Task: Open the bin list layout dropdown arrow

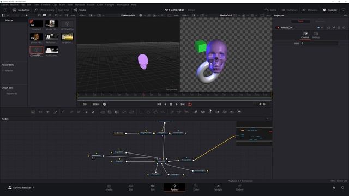Action: coord(7,15)
